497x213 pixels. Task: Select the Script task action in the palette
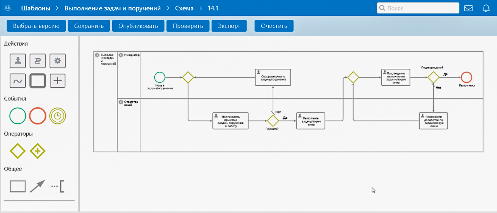[x=38, y=61]
